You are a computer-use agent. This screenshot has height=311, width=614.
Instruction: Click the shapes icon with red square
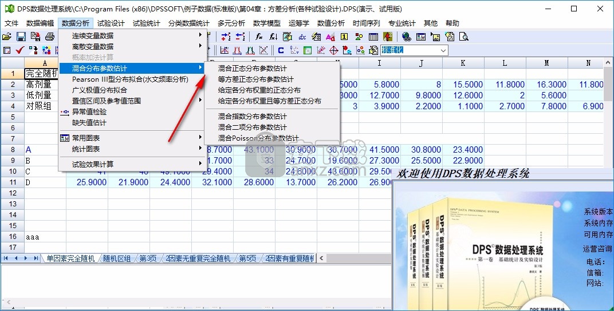pyautogui.click(x=359, y=37)
